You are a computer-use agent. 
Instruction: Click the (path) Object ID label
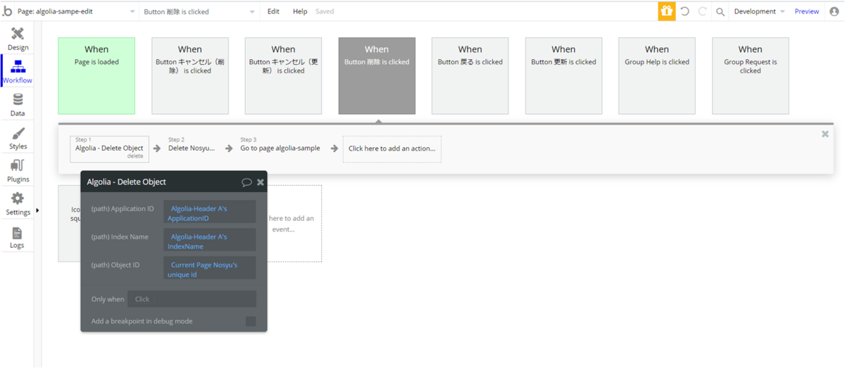click(x=115, y=265)
